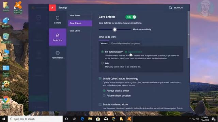218x122 pixels.
Task: Open the Mail app from taskbar
Action: (x=106, y=119)
